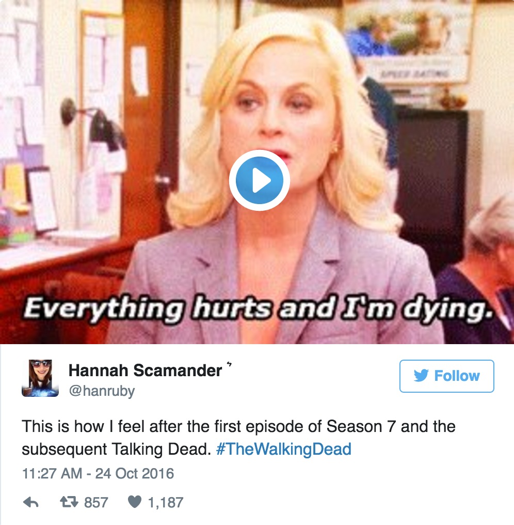Click the Hannah Scamander display name
Viewport: 514px width, 525px height.
tap(145, 370)
